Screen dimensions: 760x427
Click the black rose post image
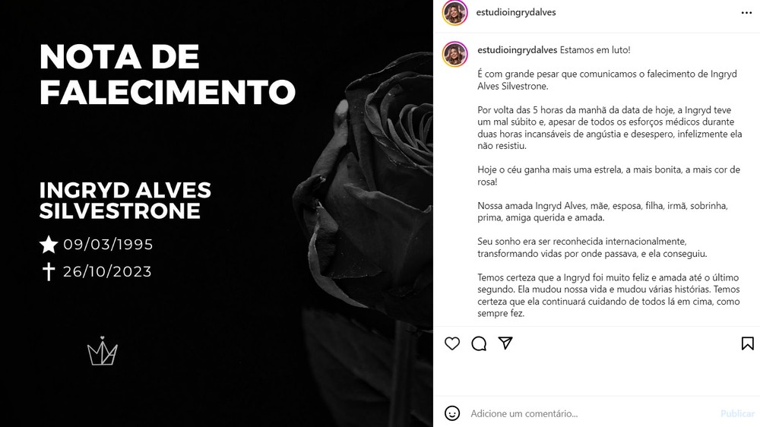click(x=216, y=214)
